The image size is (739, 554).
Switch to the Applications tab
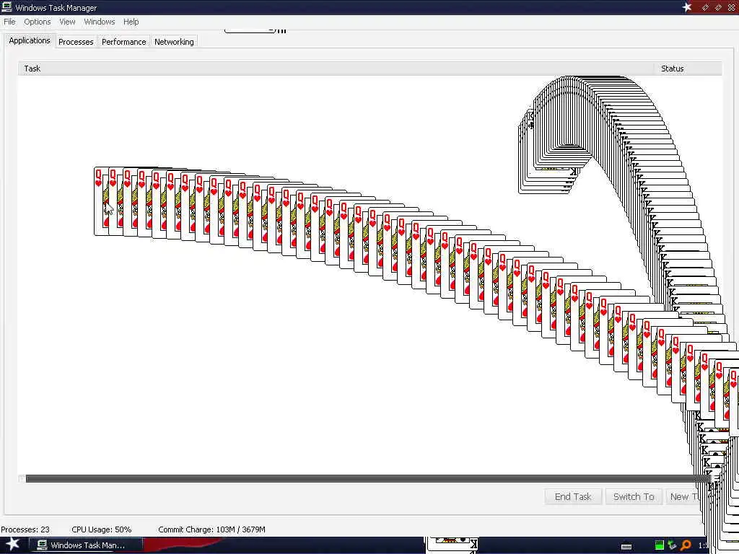[x=29, y=40]
